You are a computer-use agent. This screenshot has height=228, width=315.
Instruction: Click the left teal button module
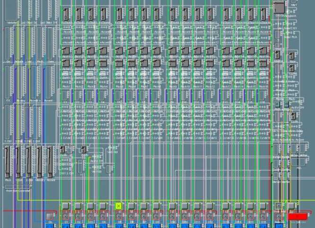point(278,104)
